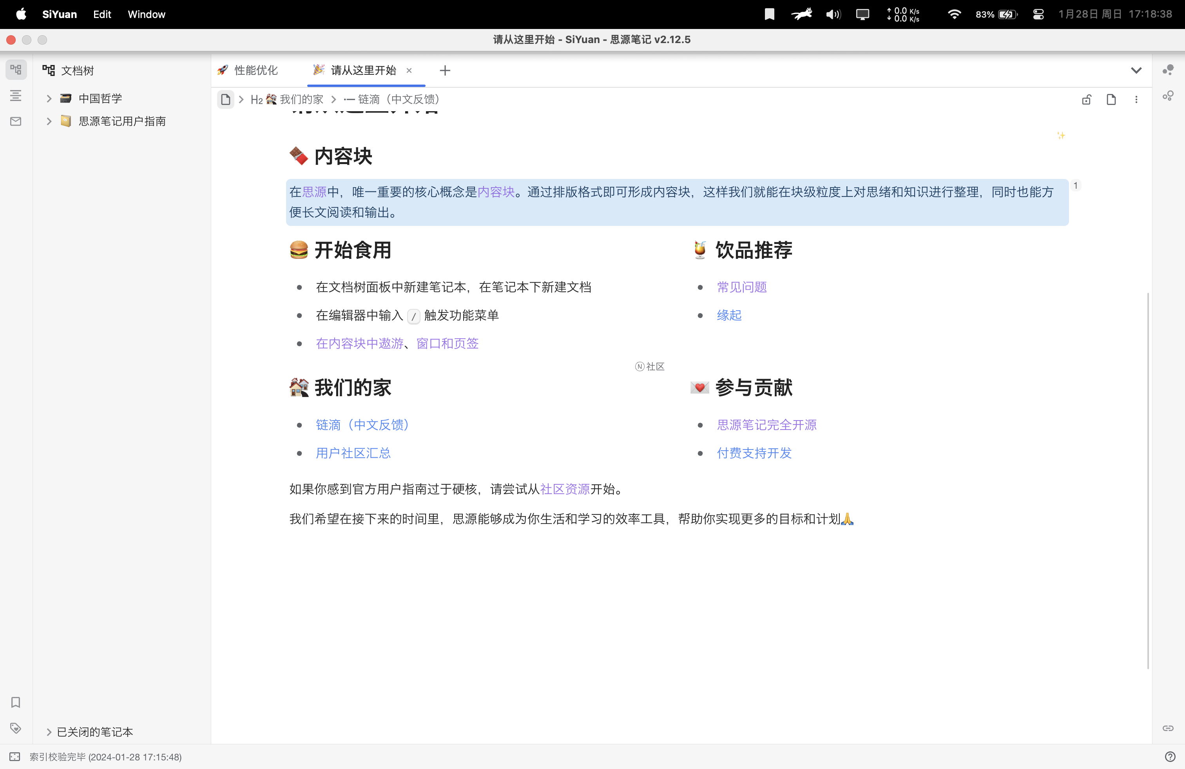Open the Window menu in the menu bar
Image resolution: width=1185 pixels, height=769 pixels.
point(147,14)
